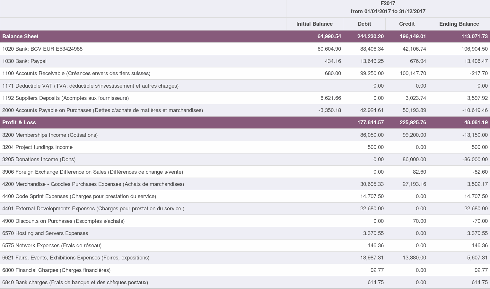Collapse the Profit & Loss section
Image resolution: width=490 pixels, height=289 pixels.
coord(19,122)
